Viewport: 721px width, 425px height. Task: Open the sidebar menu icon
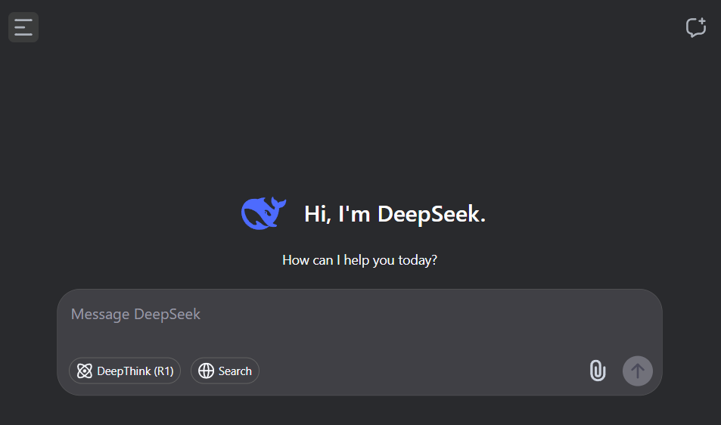coord(23,27)
